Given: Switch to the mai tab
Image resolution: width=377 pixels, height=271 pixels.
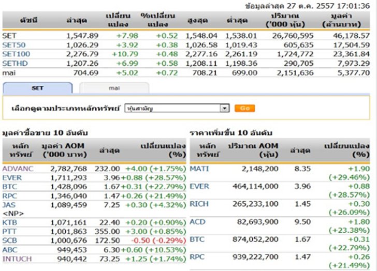Looking at the screenshot, I should 114,88.
